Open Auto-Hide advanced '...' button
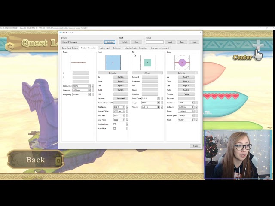Screen dimensions: 275x206 (x=127, y=129)
